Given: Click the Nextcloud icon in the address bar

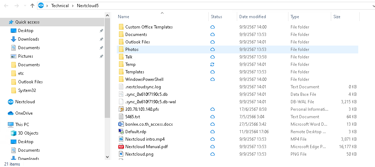Looking at the screenshot, I should [x=41, y=6].
